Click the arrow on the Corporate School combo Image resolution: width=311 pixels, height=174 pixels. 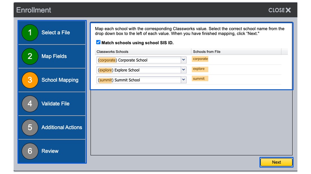click(183, 60)
